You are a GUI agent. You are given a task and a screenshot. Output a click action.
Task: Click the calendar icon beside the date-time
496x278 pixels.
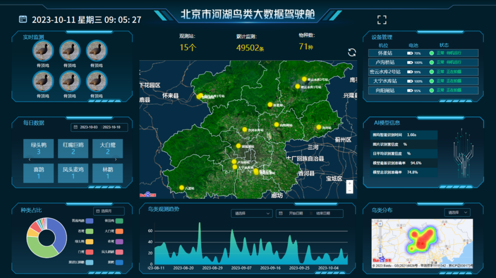pos(23,19)
